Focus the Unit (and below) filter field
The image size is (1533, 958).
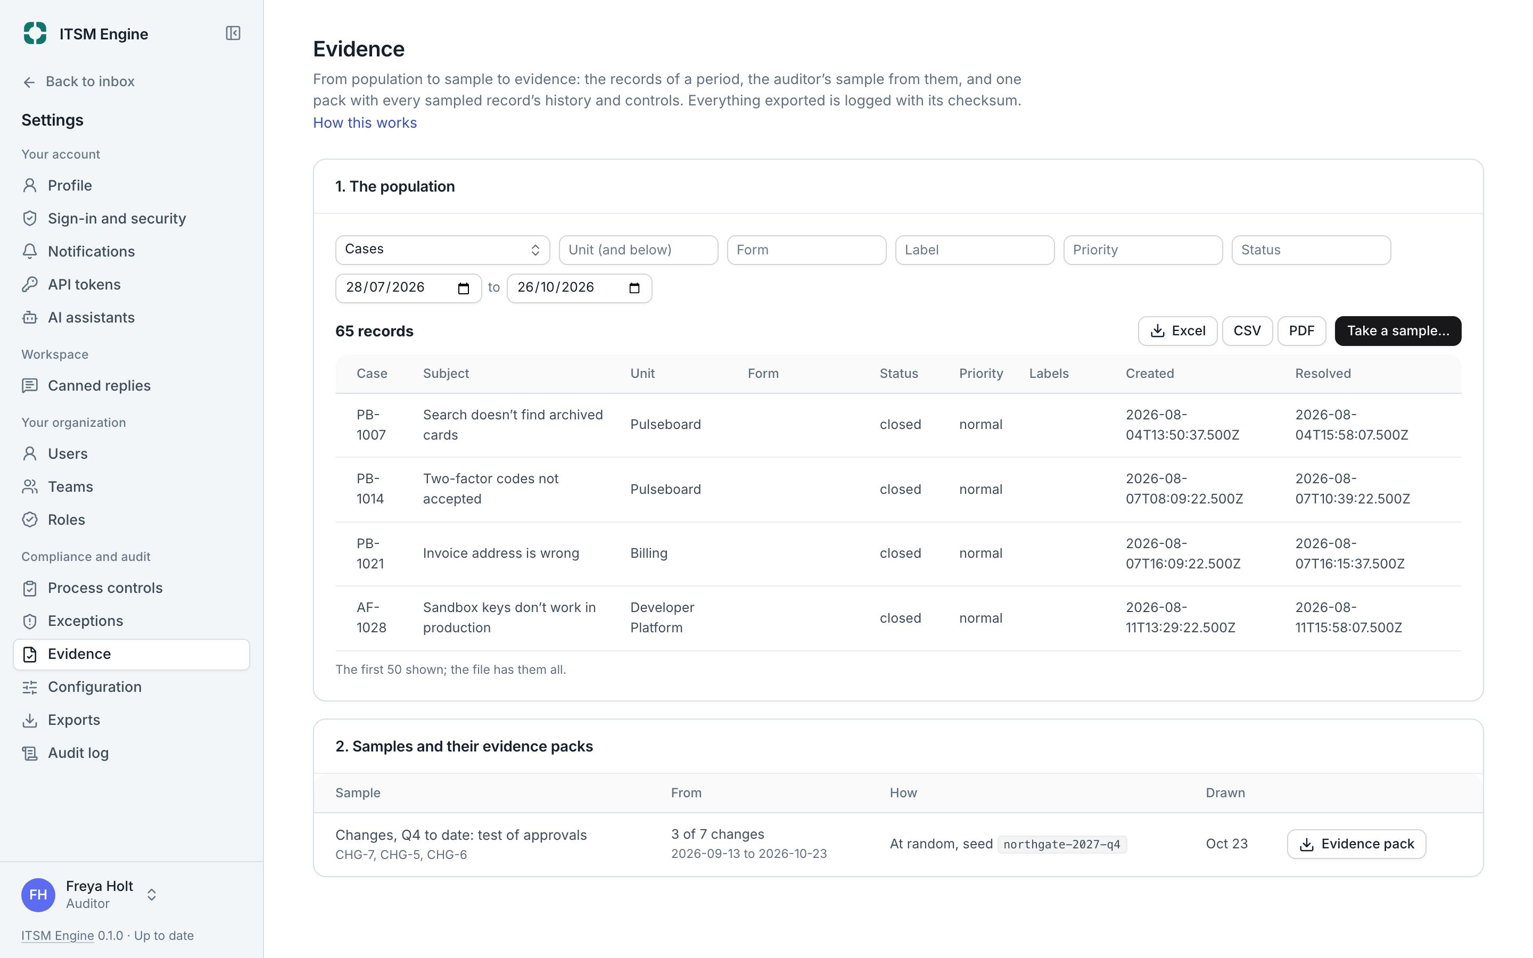pyautogui.click(x=638, y=250)
